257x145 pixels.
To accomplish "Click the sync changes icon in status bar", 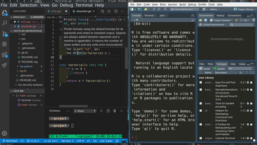I will coord(22,141).
